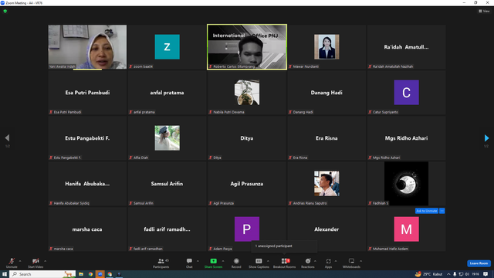This screenshot has height=278, width=494.
Task: Go to next participant page arrow
Action: 486,137
